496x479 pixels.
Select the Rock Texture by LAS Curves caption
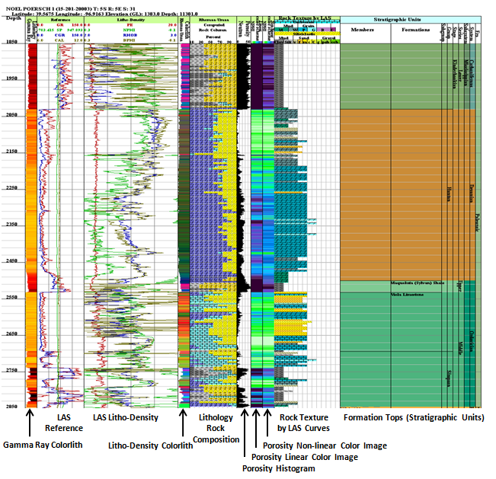[x=304, y=423]
